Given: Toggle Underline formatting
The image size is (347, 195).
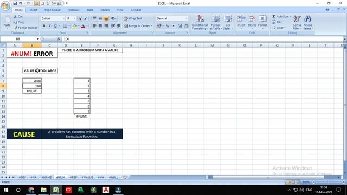Looking at the screenshot, I should pos(55,26).
